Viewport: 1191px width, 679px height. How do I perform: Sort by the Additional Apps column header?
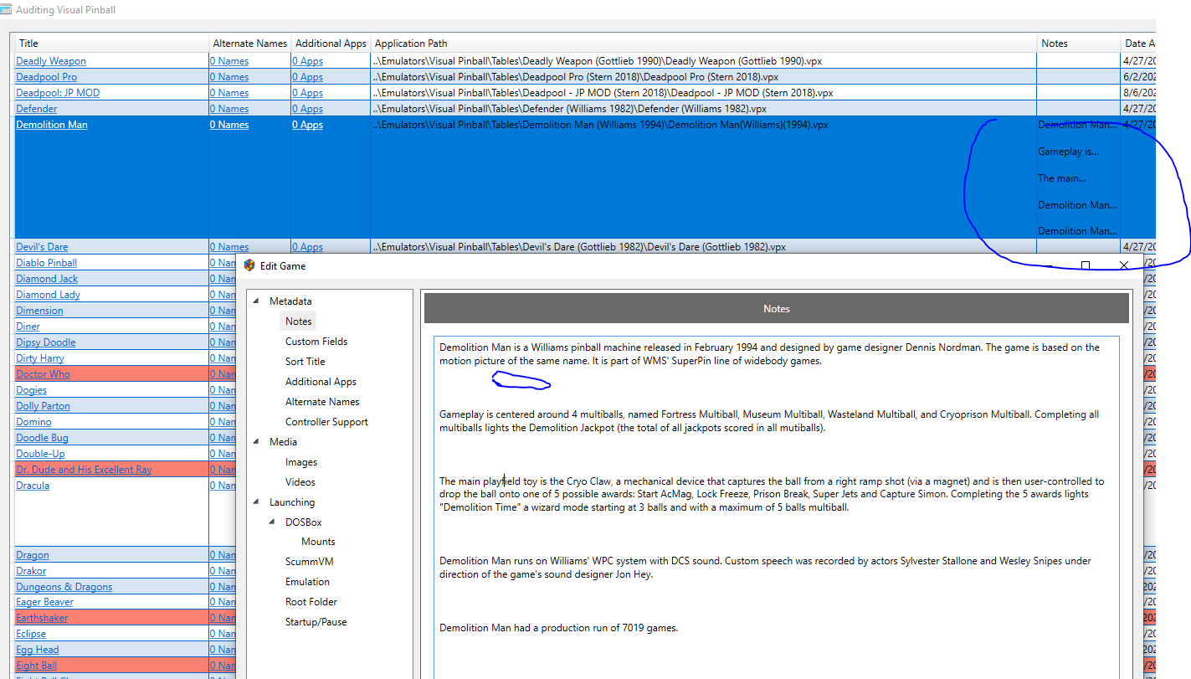click(331, 44)
